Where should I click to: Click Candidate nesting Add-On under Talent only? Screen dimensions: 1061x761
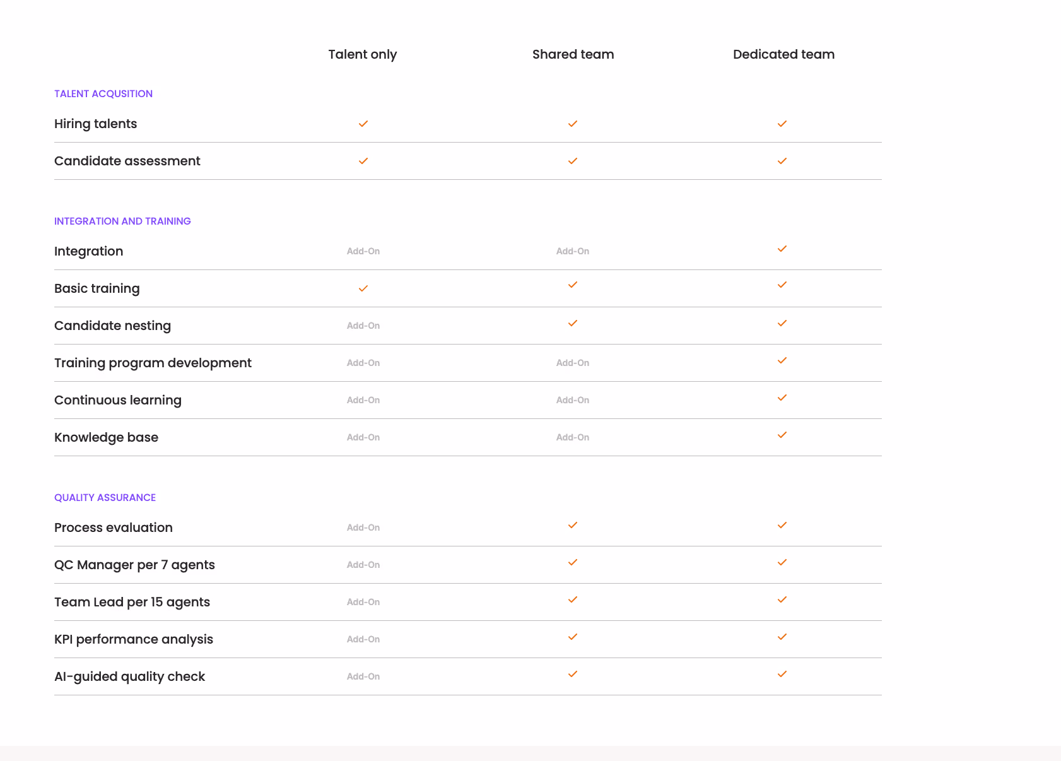[363, 326]
